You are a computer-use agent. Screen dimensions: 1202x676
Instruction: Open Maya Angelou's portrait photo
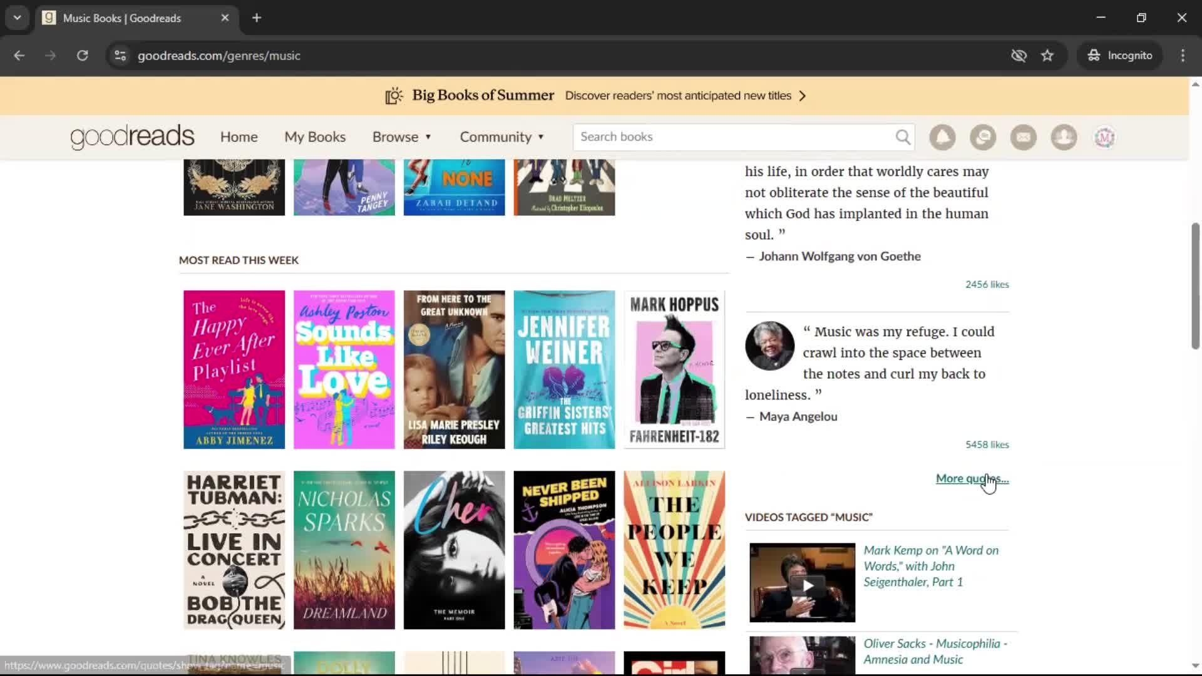point(769,346)
